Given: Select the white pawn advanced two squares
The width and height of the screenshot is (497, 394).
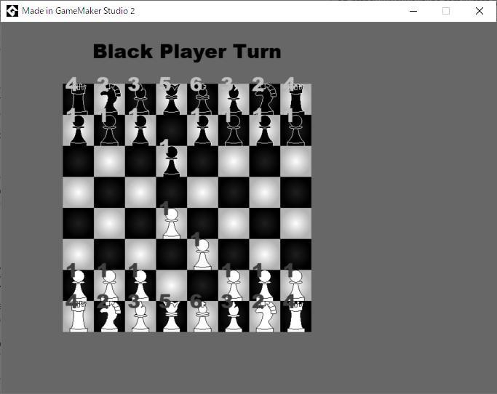Looking at the screenshot, I should click(172, 223).
